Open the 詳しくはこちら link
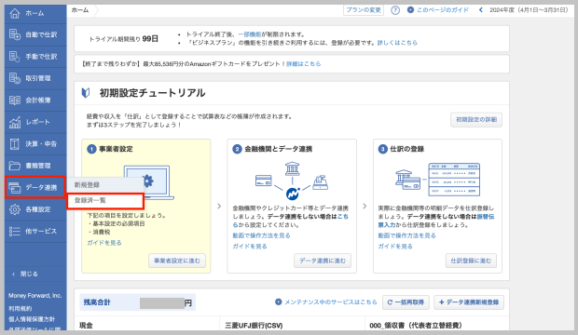Image resolution: width=578 pixels, height=335 pixels. click(397, 43)
